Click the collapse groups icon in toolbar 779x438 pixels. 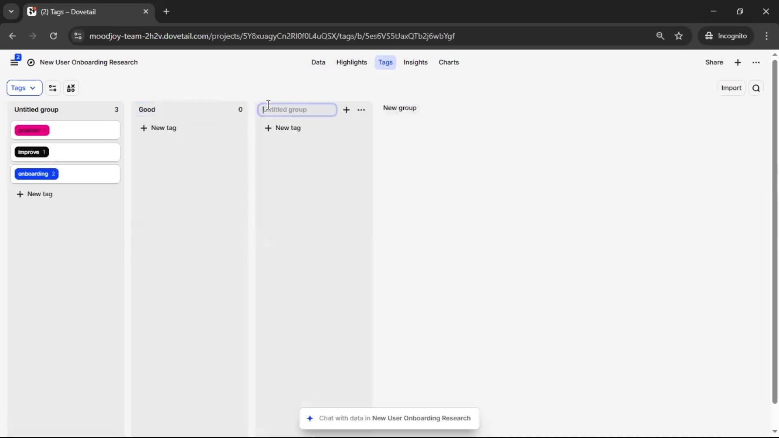71,88
